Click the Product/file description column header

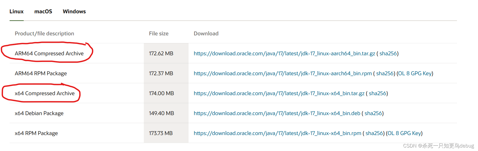[44, 33]
